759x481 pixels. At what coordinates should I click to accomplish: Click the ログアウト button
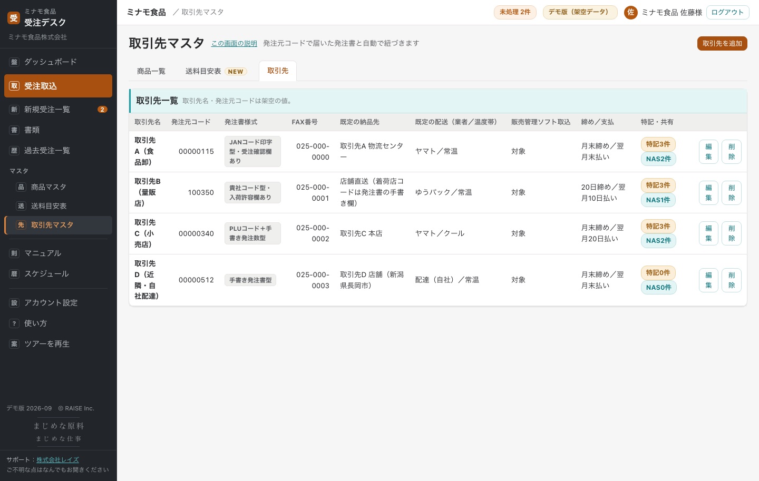[x=727, y=12]
